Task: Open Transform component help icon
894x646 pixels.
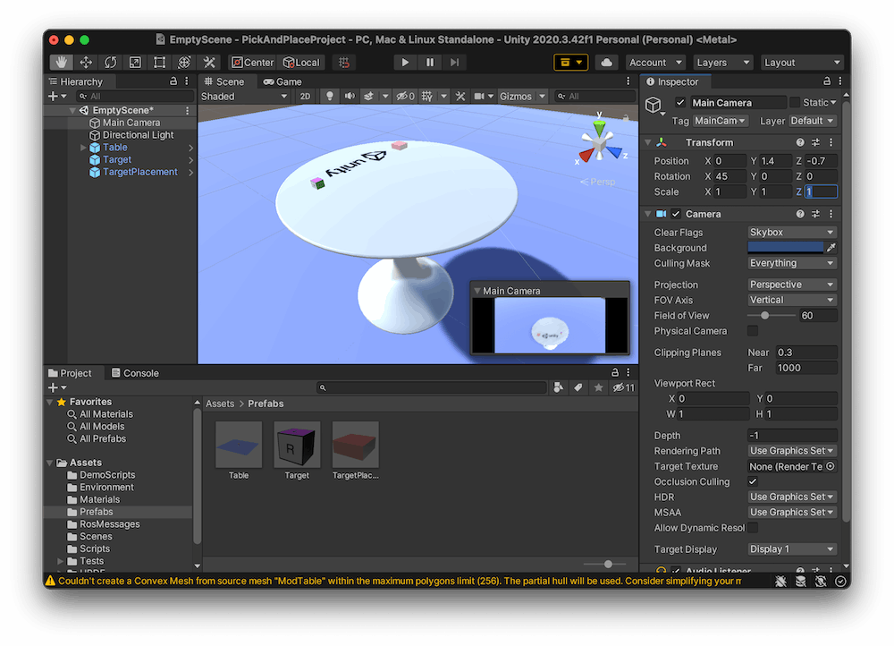Action: pos(800,142)
